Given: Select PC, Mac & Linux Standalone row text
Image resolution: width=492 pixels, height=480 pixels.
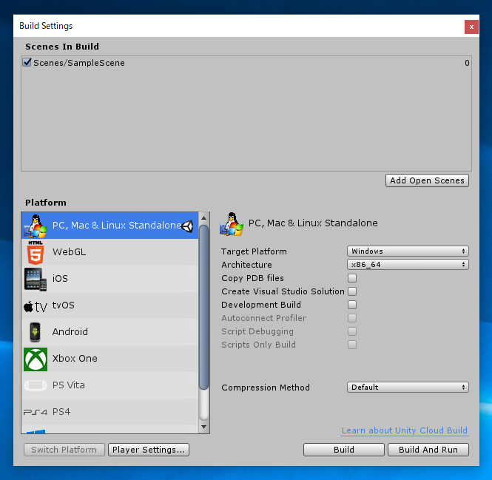Looking at the screenshot, I should [117, 226].
